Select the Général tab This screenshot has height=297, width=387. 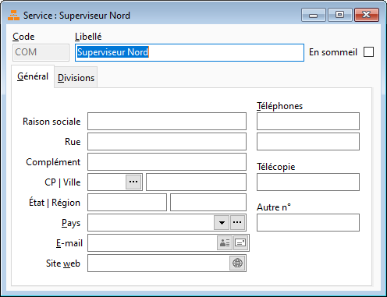tap(33, 76)
